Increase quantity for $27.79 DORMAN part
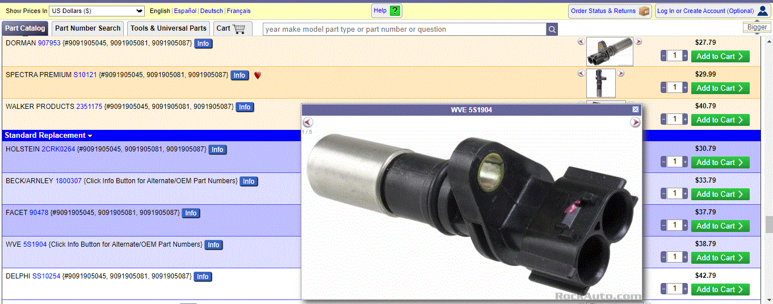The width and height of the screenshot is (773, 304). 685,56
